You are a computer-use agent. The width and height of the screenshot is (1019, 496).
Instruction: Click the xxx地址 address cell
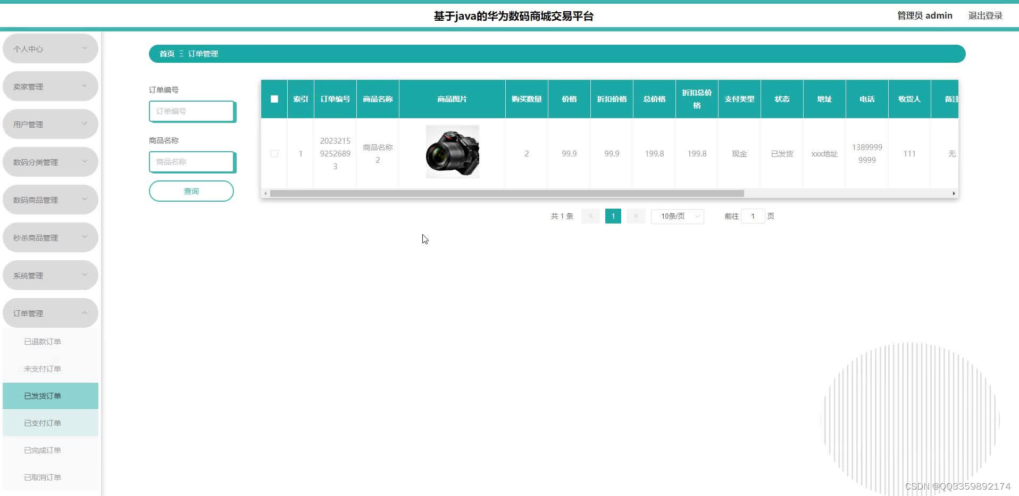tap(824, 154)
